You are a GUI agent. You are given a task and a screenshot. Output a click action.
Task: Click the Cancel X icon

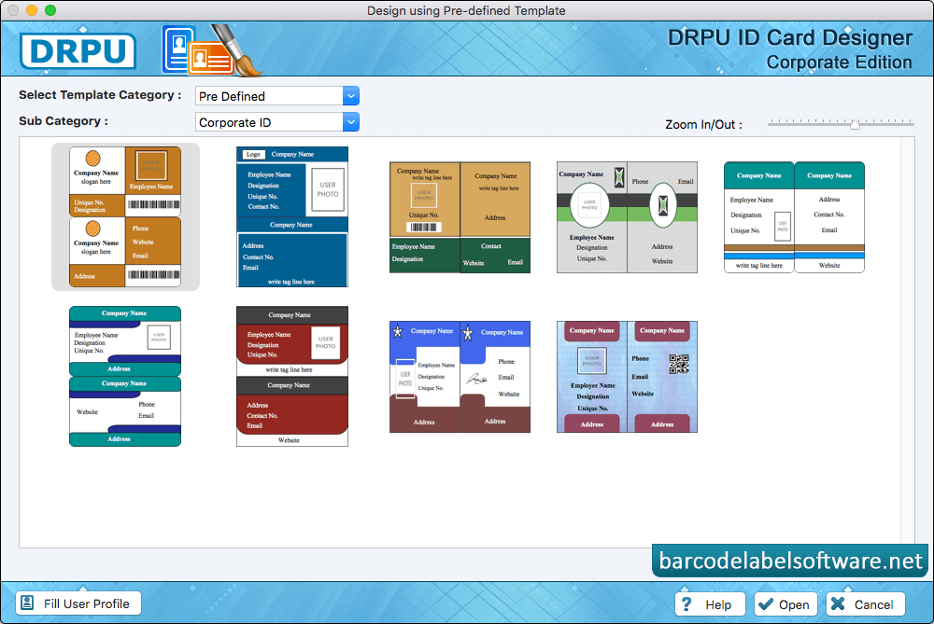838,603
